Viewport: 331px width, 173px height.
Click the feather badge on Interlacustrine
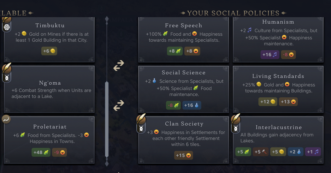coord(236,124)
